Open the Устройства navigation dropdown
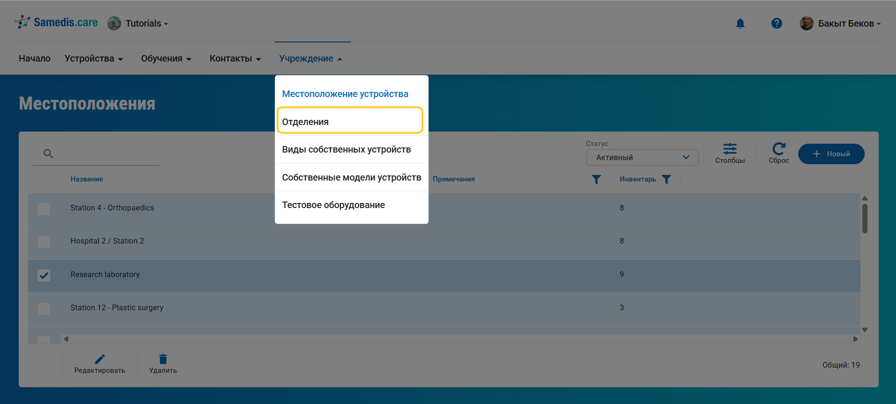 point(93,59)
